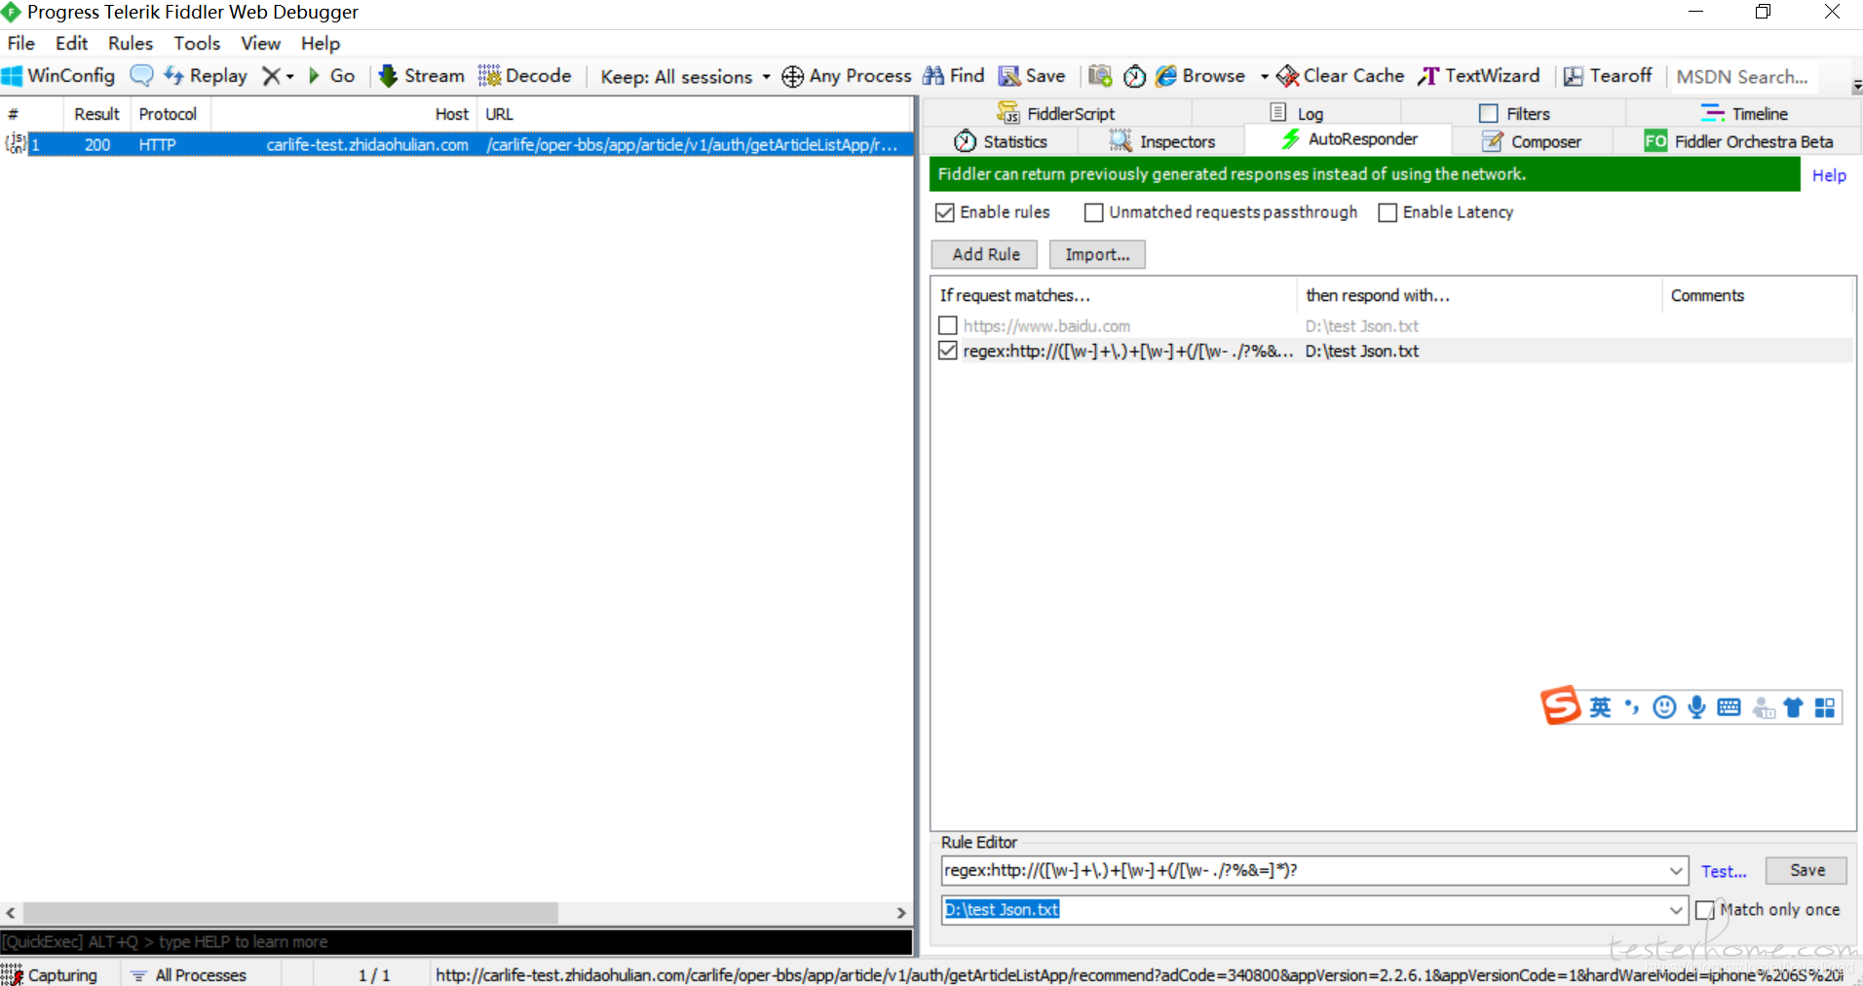Image resolution: width=1863 pixels, height=986 pixels.
Task: Open Sogou toolbox grid icon
Action: 1825,707
